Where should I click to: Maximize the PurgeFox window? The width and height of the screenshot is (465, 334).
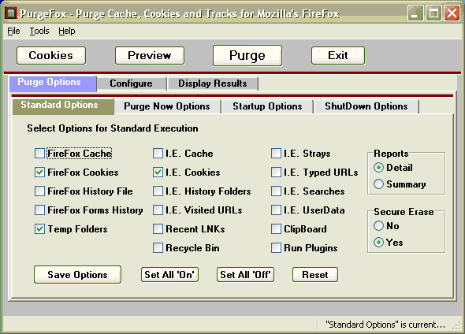tap(433, 13)
